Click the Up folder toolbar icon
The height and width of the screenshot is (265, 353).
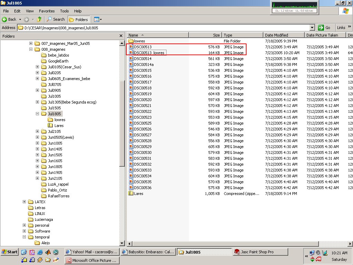click(39, 19)
